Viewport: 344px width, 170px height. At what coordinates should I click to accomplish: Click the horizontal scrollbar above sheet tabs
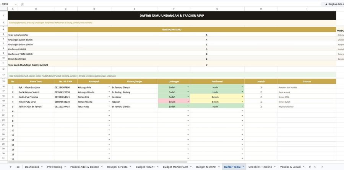[97, 162]
